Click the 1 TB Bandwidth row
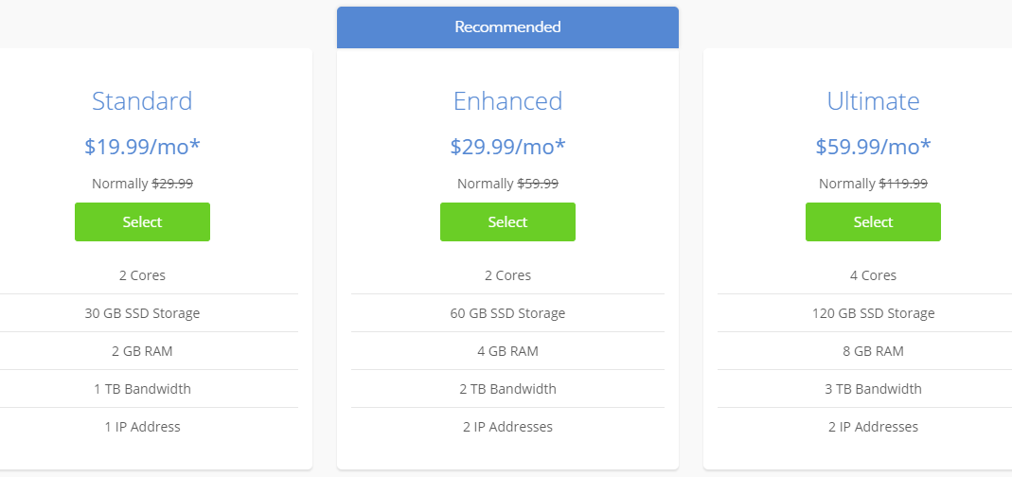This screenshot has height=477, width=1012. coord(142,389)
